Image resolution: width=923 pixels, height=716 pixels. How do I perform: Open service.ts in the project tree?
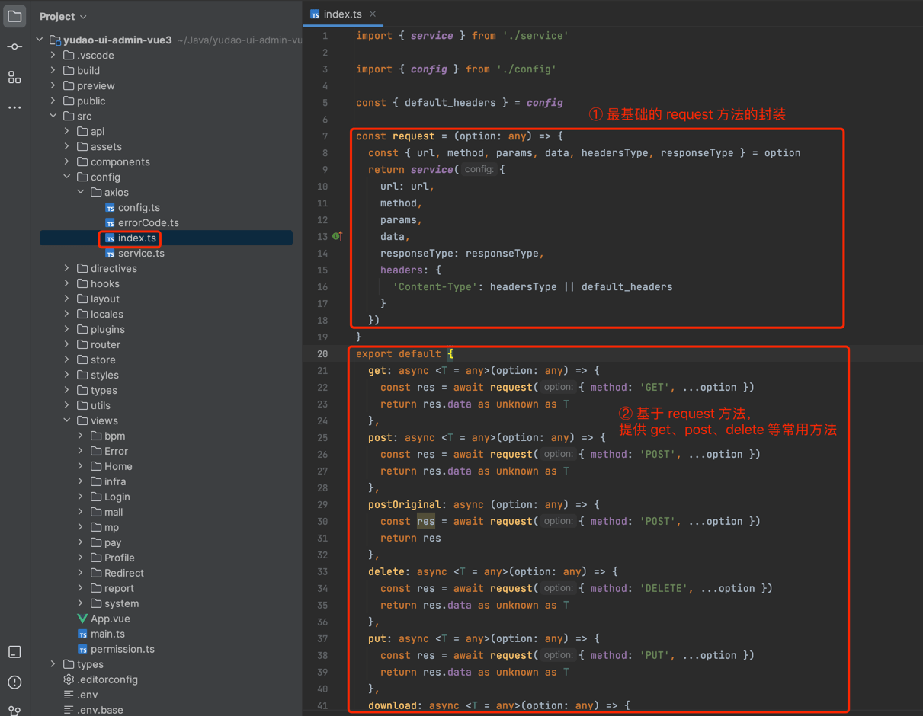pos(140,254)
